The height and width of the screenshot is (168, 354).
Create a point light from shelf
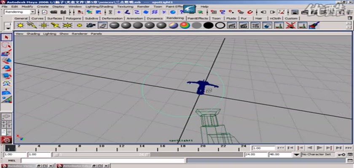click(44, 25)
